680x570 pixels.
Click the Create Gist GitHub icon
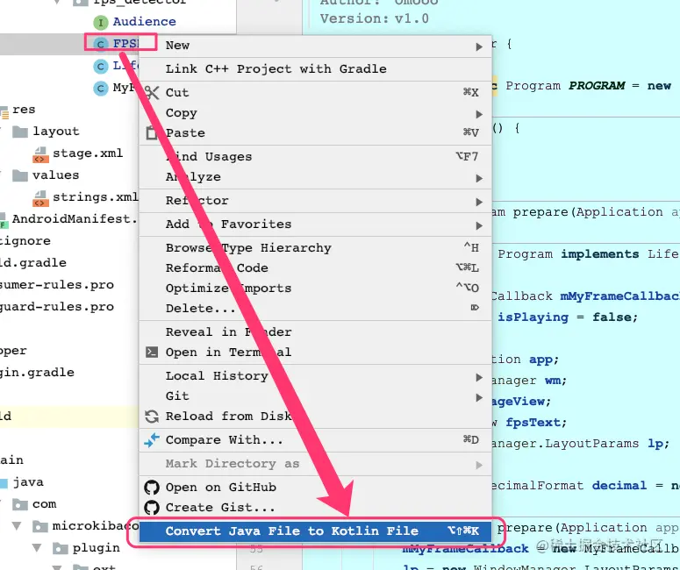coord(151,507)
